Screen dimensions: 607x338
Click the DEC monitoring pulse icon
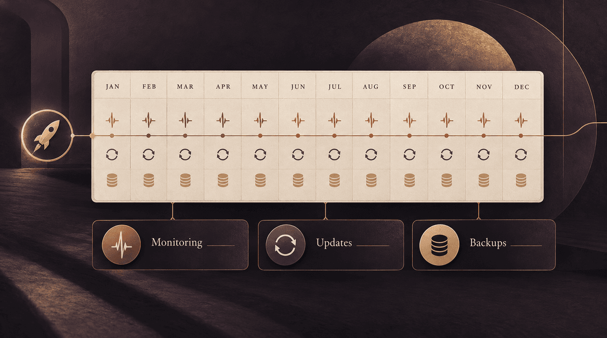521,120
